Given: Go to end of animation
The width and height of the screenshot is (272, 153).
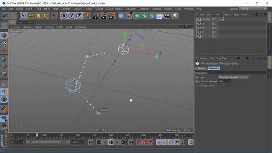Looking at the screenshot, I should click(x=131, y=142).
